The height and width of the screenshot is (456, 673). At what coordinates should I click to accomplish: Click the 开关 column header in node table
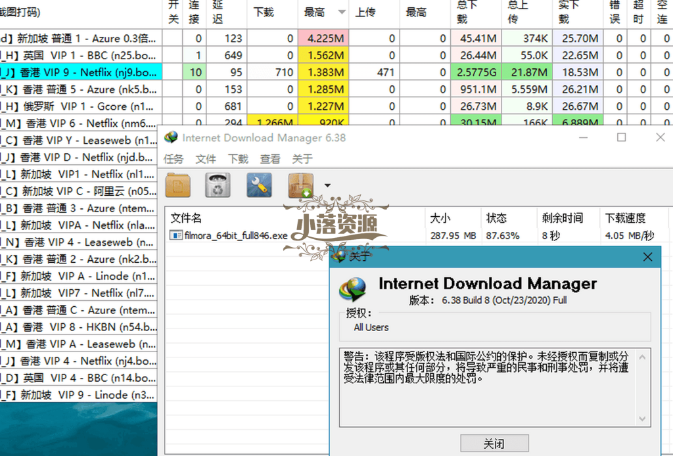[x=173, y=12]
